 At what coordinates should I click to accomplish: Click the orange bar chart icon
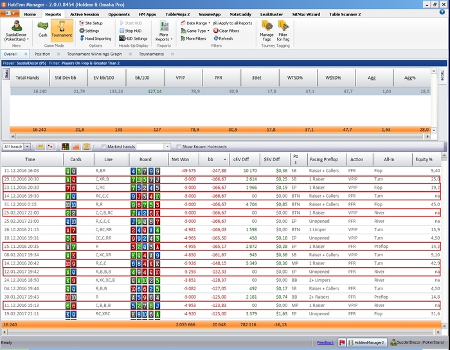tap(76, 147)
